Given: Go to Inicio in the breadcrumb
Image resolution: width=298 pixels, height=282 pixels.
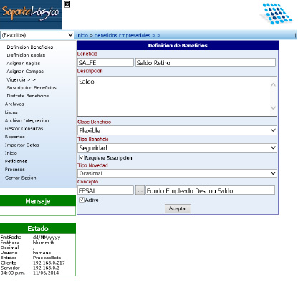Looking at the screenshot, I should coord(82,35).
